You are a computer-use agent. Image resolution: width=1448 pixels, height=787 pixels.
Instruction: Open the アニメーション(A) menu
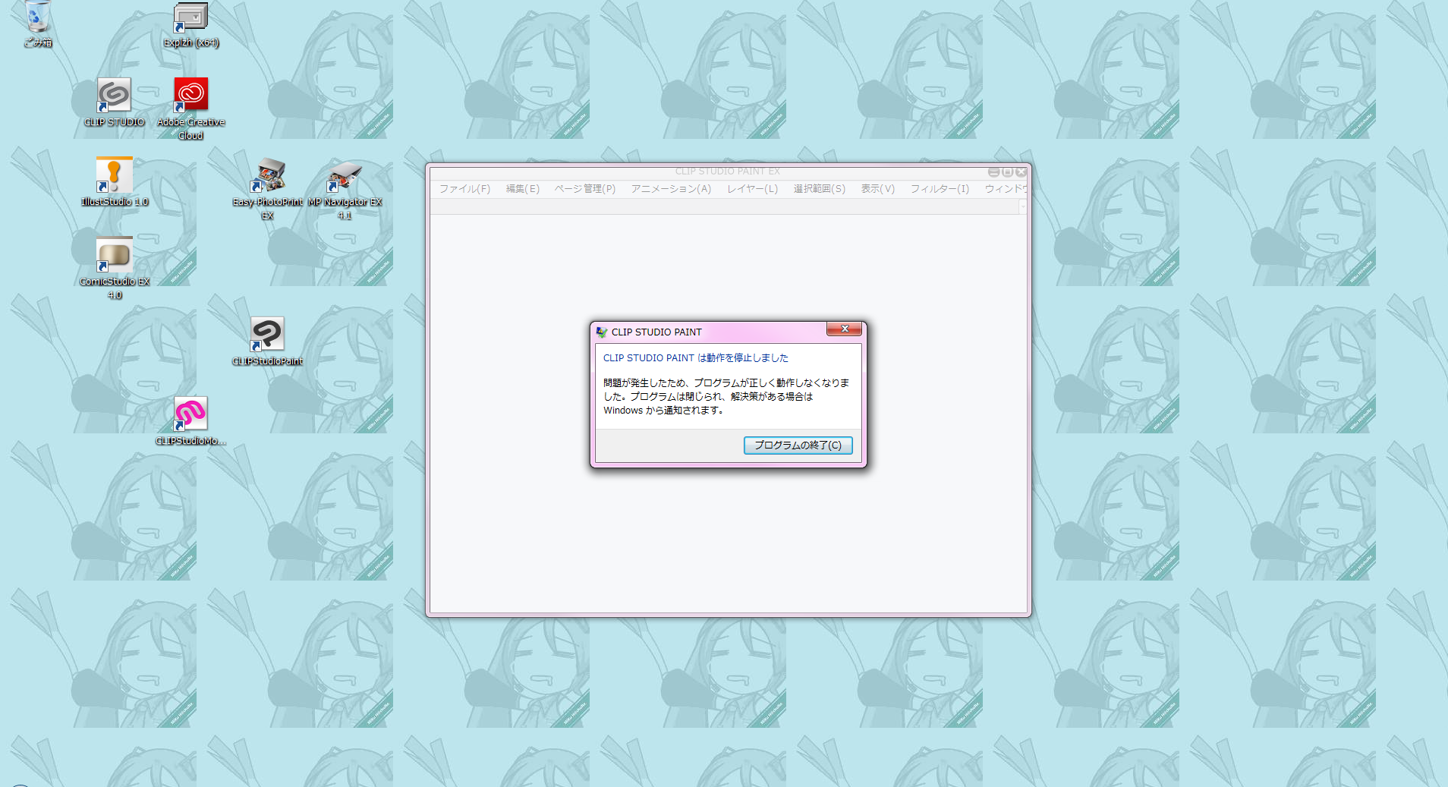point(671,189)
